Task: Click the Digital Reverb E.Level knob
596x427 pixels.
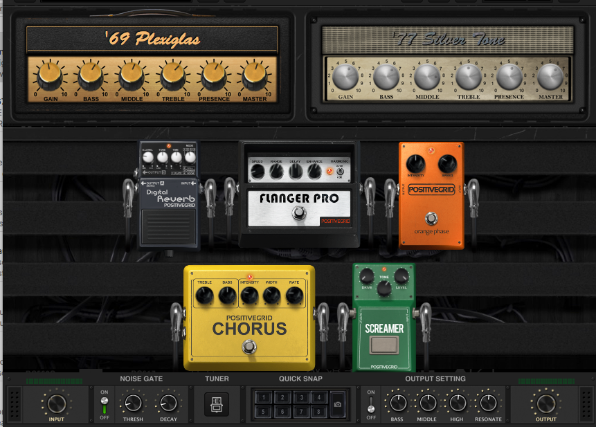Action: (x=148, y=157)
